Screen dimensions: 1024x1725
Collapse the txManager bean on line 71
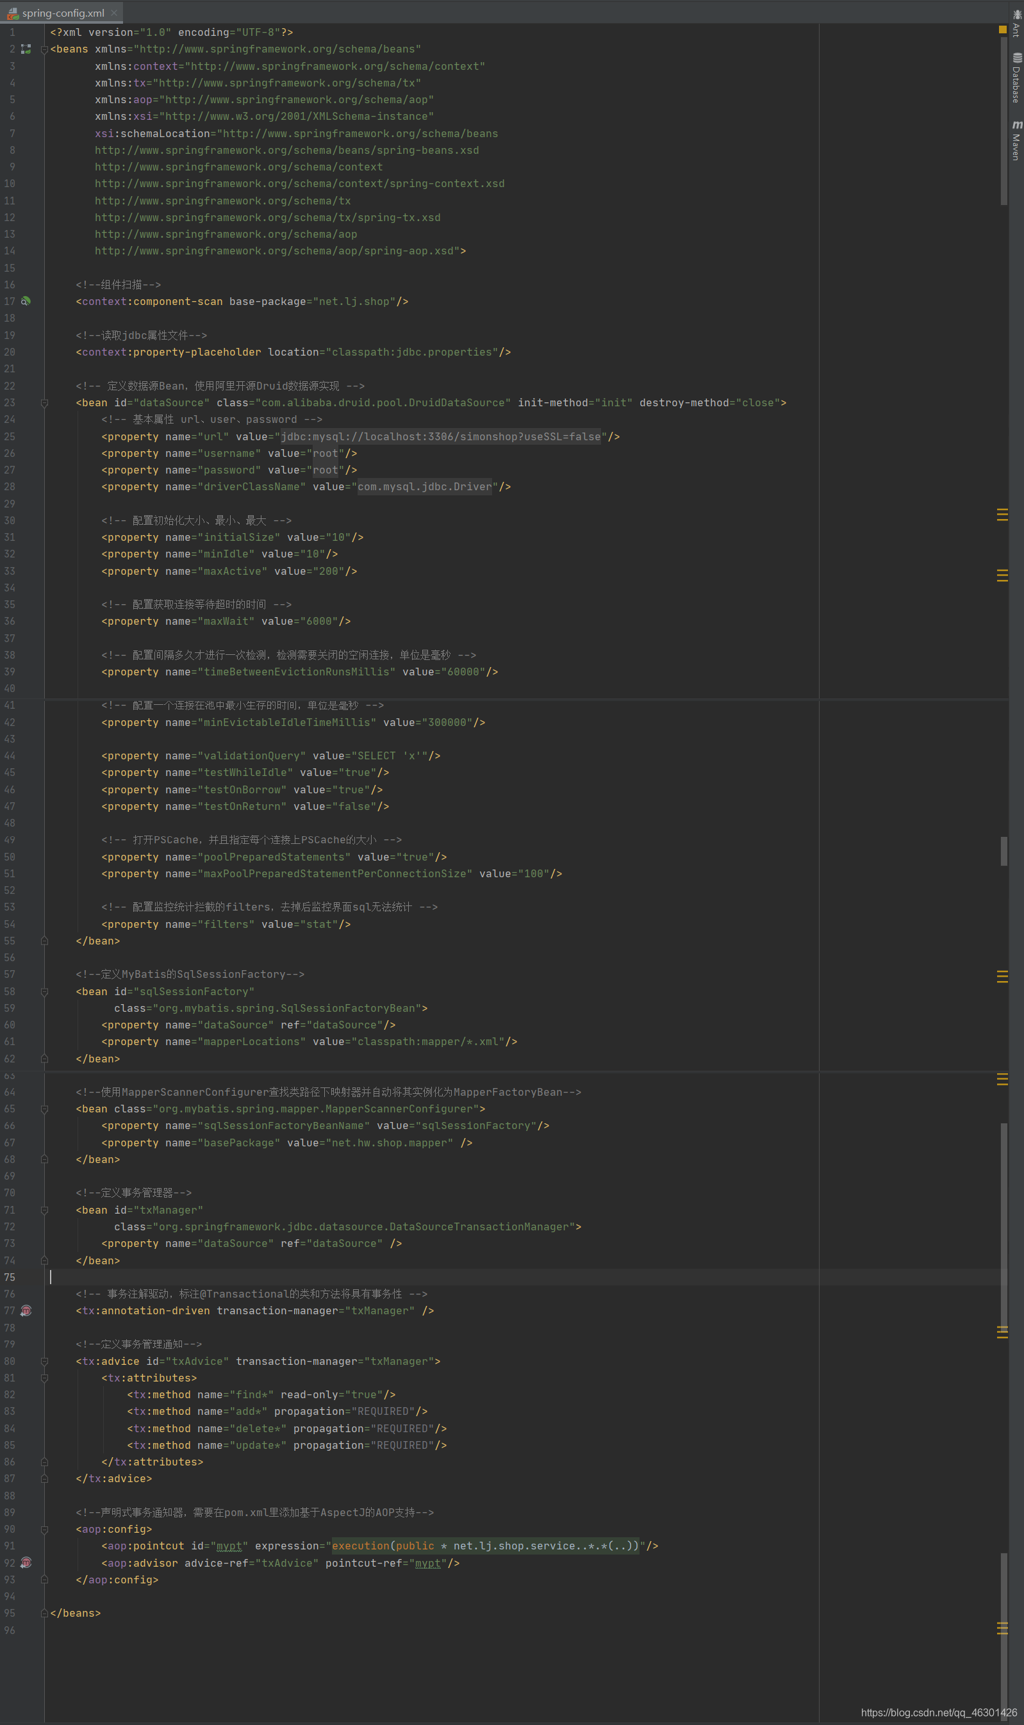pyautogui.click(x=44, y=1211)
